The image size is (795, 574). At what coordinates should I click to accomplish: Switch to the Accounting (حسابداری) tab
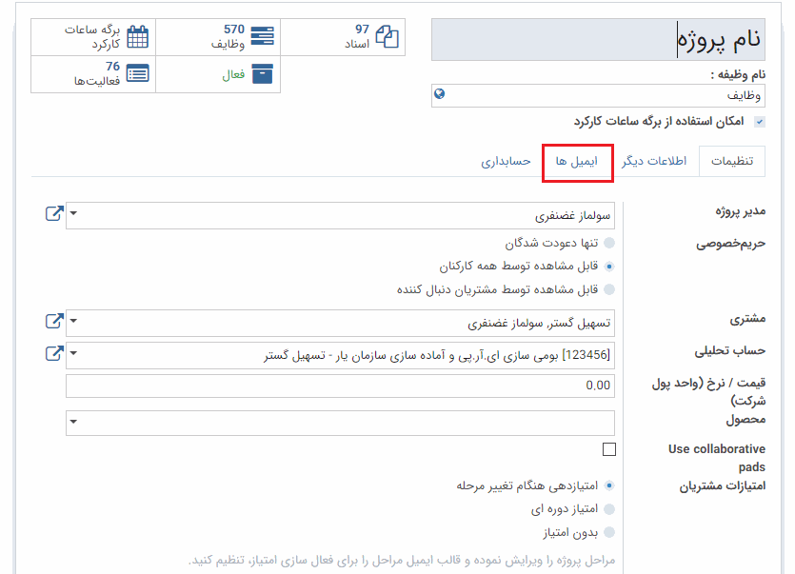pyautogui.click(x=506, y=162)
